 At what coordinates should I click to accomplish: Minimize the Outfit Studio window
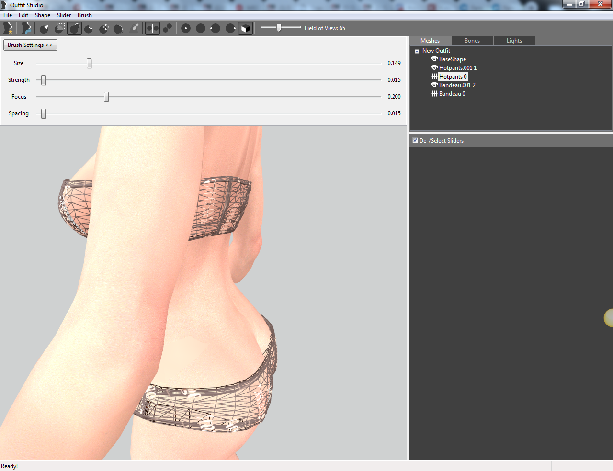(569, 4)
